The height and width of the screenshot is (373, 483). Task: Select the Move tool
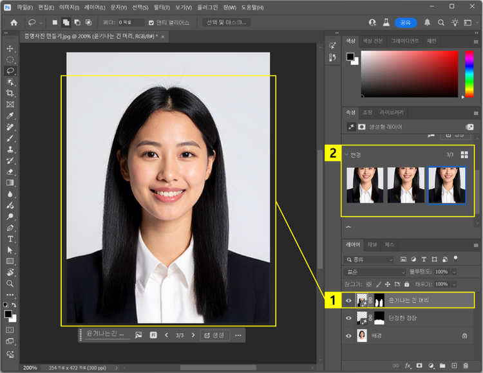tap(10, 48)
